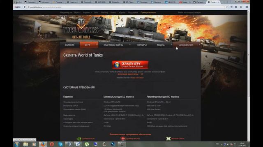Expand the ИГРА menu arrow
The height and width of the screenshot is (147, 263).
(97, 45)
